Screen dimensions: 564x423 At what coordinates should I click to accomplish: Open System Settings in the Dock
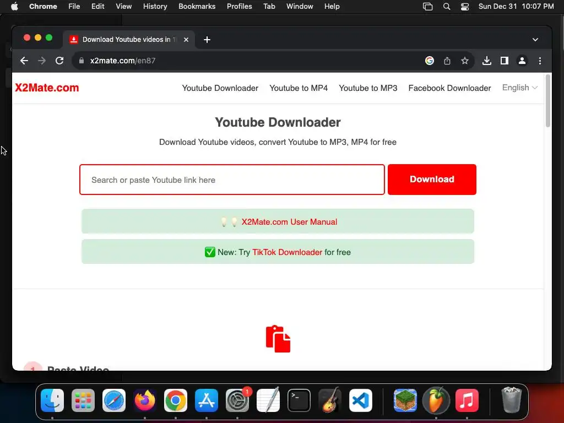[x=237, y=400]
